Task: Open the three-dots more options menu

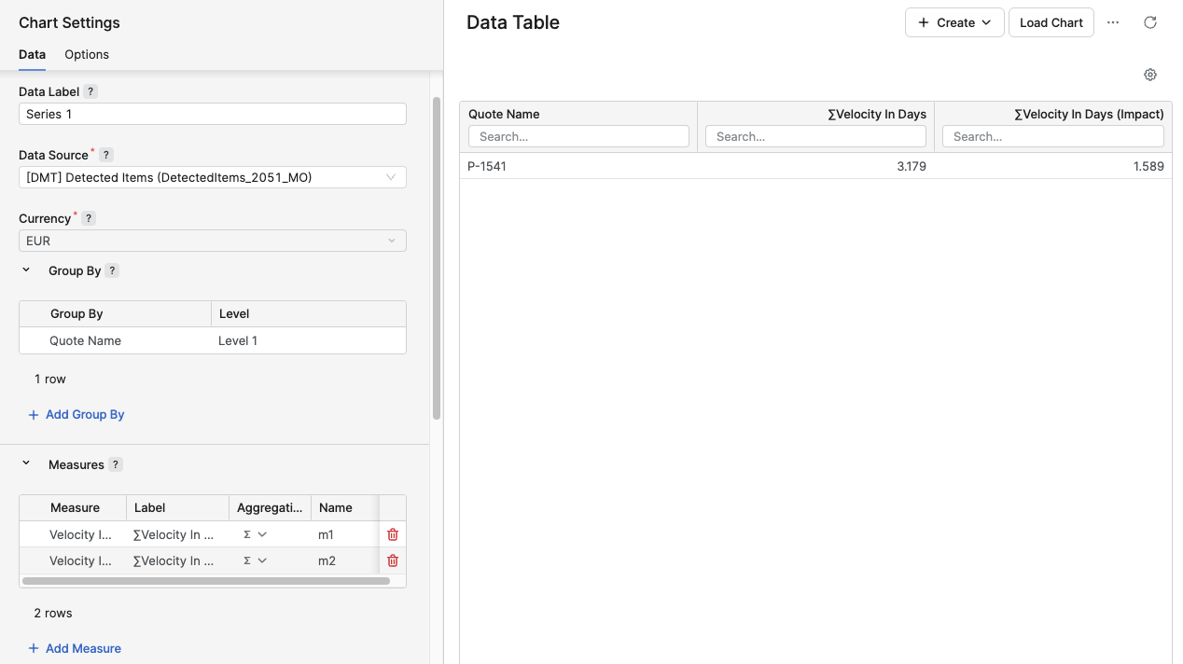Action: (1112, 22)
